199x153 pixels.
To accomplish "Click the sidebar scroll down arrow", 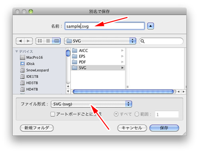I will [x=68, y=91].
